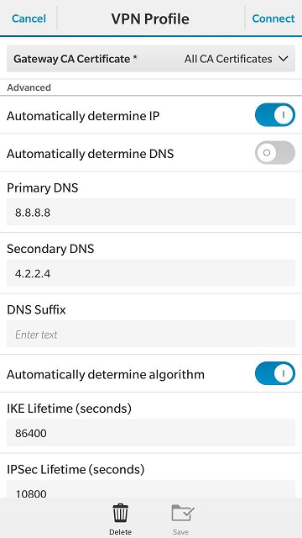Tap Connect in the header

coord(273,18)
